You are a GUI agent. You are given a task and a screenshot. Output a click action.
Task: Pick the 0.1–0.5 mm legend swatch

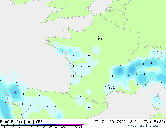[4, 125]
